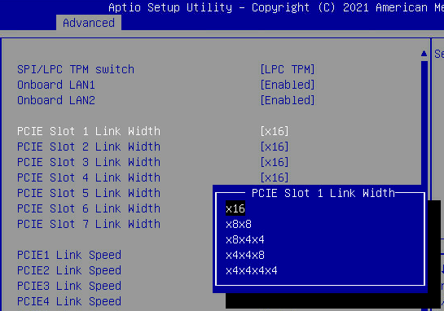Open PCIE Slot 2 [x16] value
The width and height of the screenshot is (444, 311).
coord(275,147)
